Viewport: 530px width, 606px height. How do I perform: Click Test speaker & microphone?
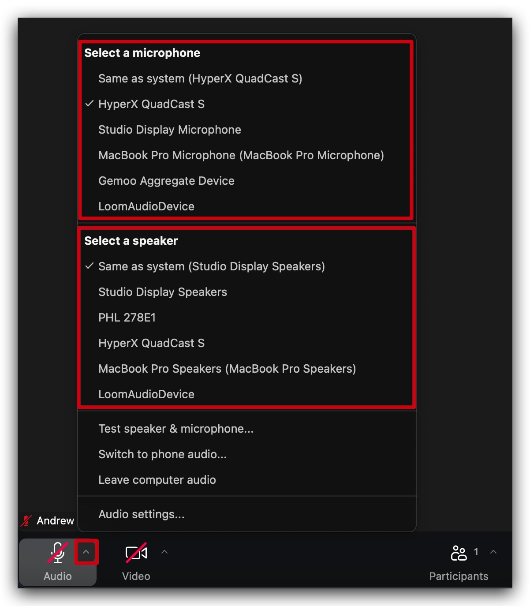(176, 428)
